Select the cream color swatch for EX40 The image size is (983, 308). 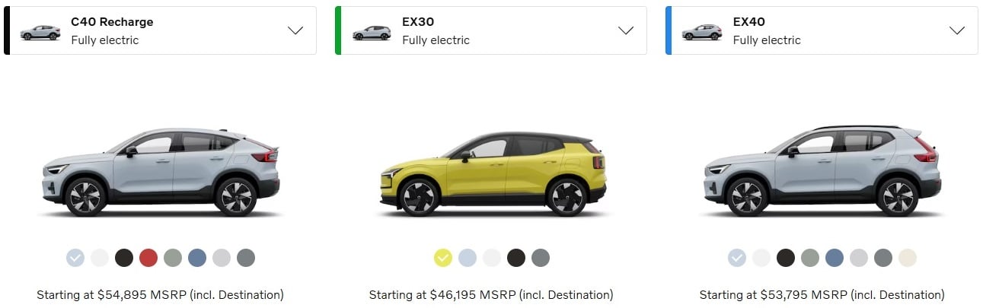coord(908,258)
